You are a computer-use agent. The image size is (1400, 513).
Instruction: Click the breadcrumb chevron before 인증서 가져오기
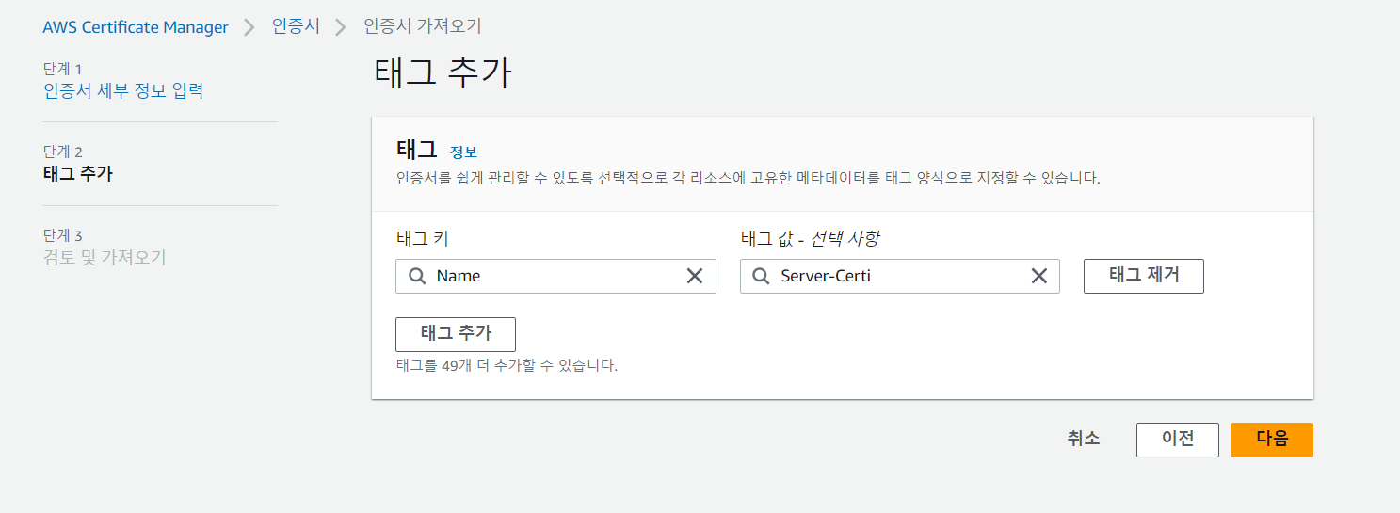pyautogui.click(x=342, y=27)
